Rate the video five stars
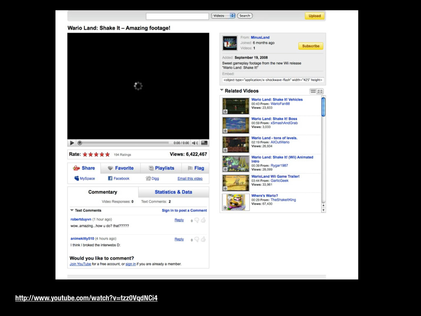The height and width of the screenshot is (316, 421). (107, 154)
